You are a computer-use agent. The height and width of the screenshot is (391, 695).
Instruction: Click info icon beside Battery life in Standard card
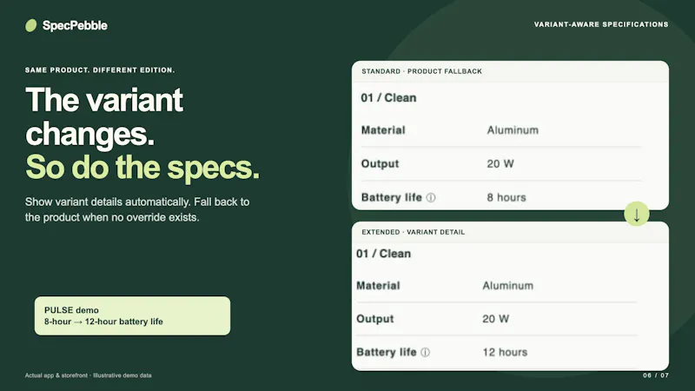point(431,198)
